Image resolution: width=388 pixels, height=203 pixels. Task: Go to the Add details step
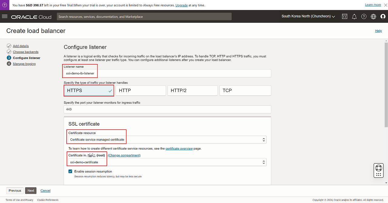click(x=21, y=46)
